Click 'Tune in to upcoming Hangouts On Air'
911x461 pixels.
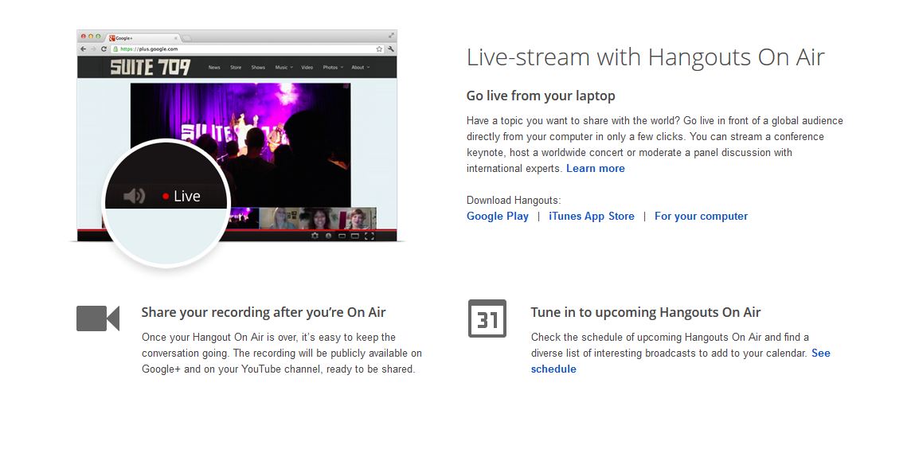[646, 312]
